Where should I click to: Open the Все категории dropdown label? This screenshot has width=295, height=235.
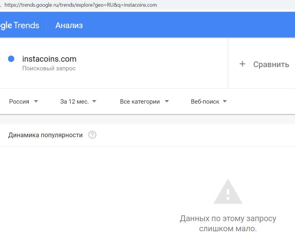140,102
